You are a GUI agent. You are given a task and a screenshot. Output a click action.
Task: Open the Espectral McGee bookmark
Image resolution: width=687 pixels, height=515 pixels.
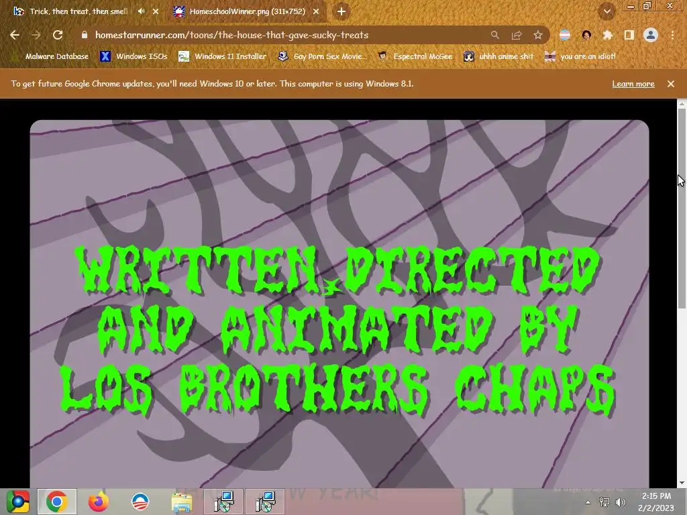click(415, 56)
